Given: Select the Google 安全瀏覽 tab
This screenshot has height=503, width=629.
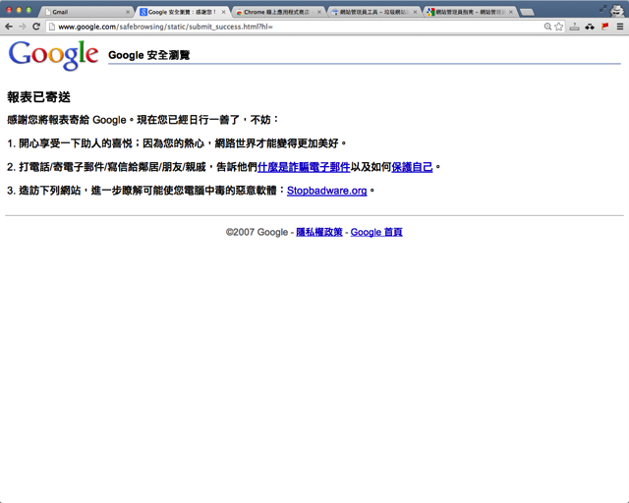Looking at the screenshot, I should tap(183, 12).
